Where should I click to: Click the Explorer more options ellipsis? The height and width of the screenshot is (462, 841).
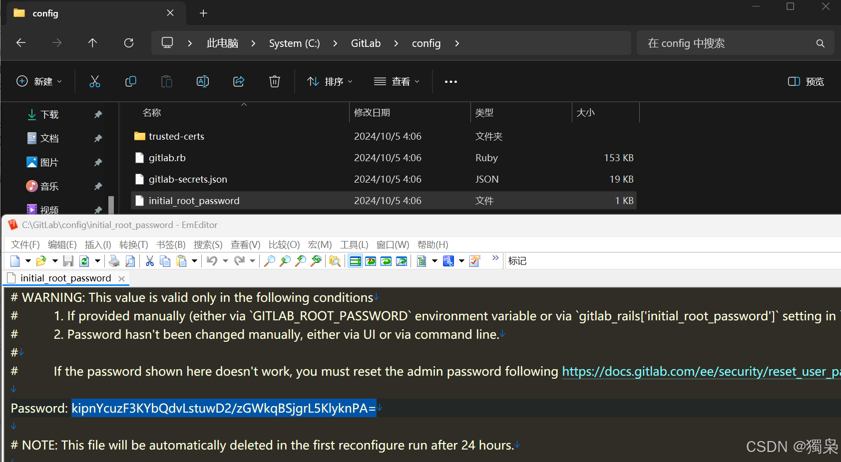pos(450,81)
